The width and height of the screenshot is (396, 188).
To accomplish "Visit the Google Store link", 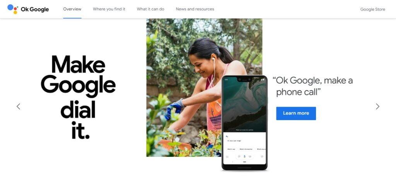I will click(373, 9).
